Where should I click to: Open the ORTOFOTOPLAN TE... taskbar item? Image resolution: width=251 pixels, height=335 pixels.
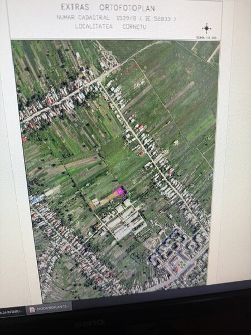pyautogui.click(x=49, y=309)
